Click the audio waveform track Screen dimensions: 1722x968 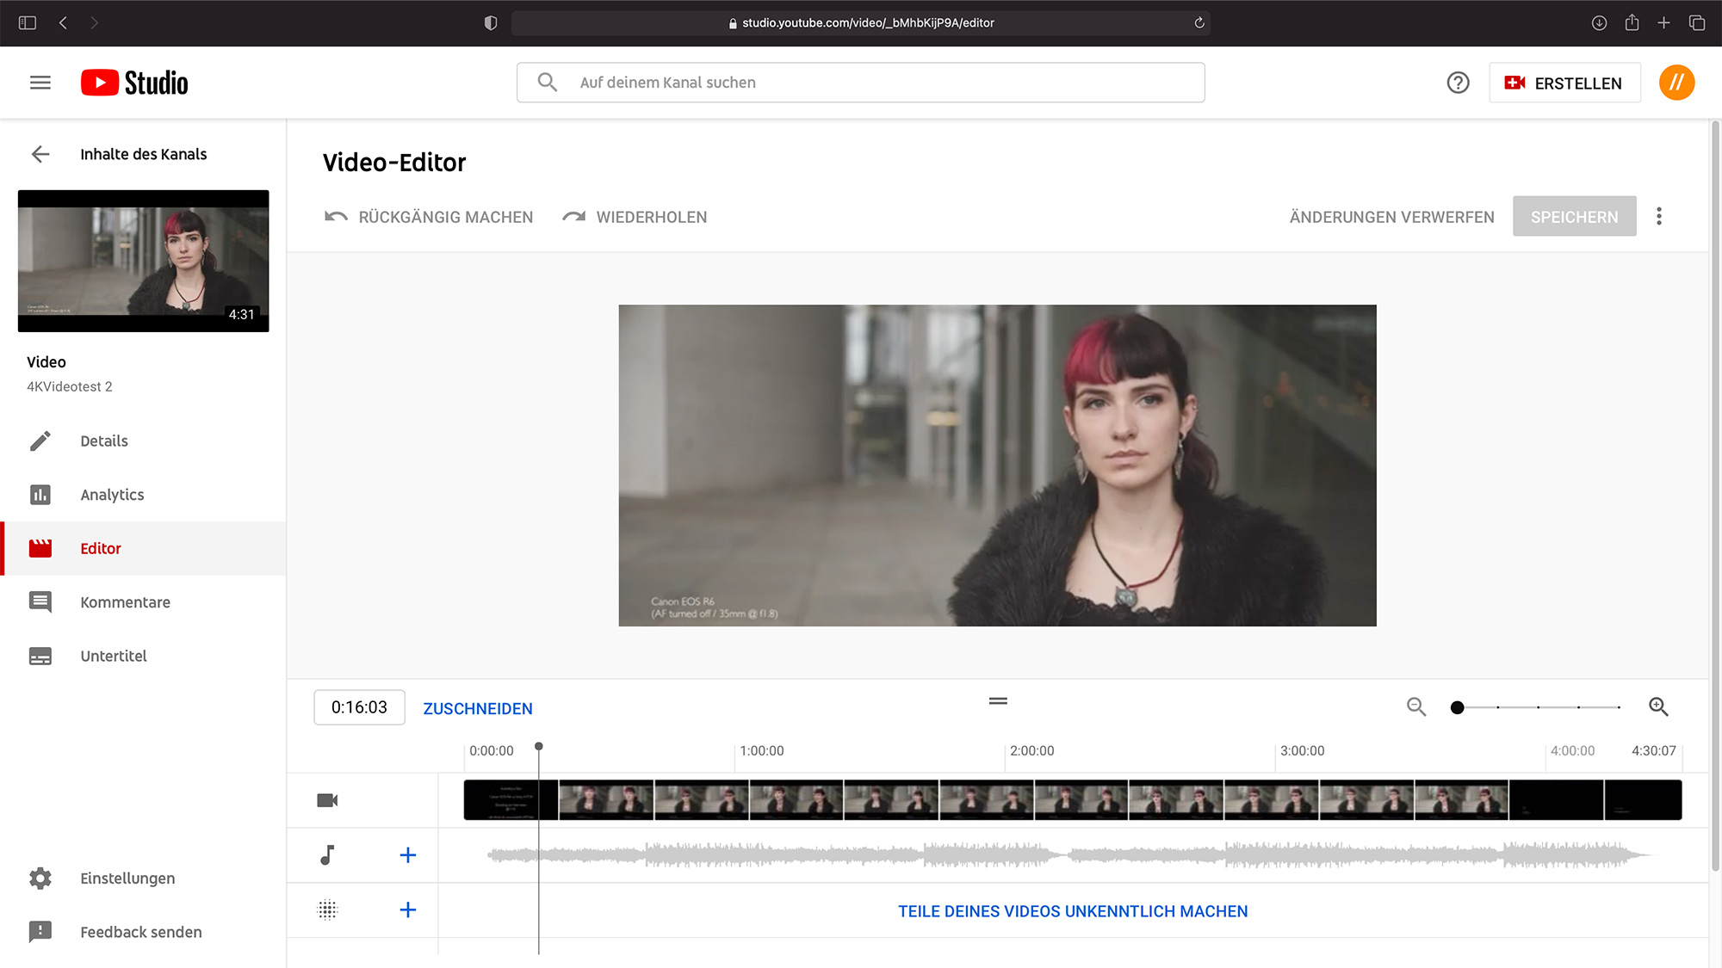1068,854
